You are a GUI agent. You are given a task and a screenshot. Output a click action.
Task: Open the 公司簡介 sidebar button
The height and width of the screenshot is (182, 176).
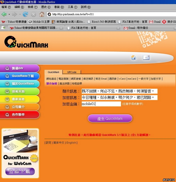20,107
